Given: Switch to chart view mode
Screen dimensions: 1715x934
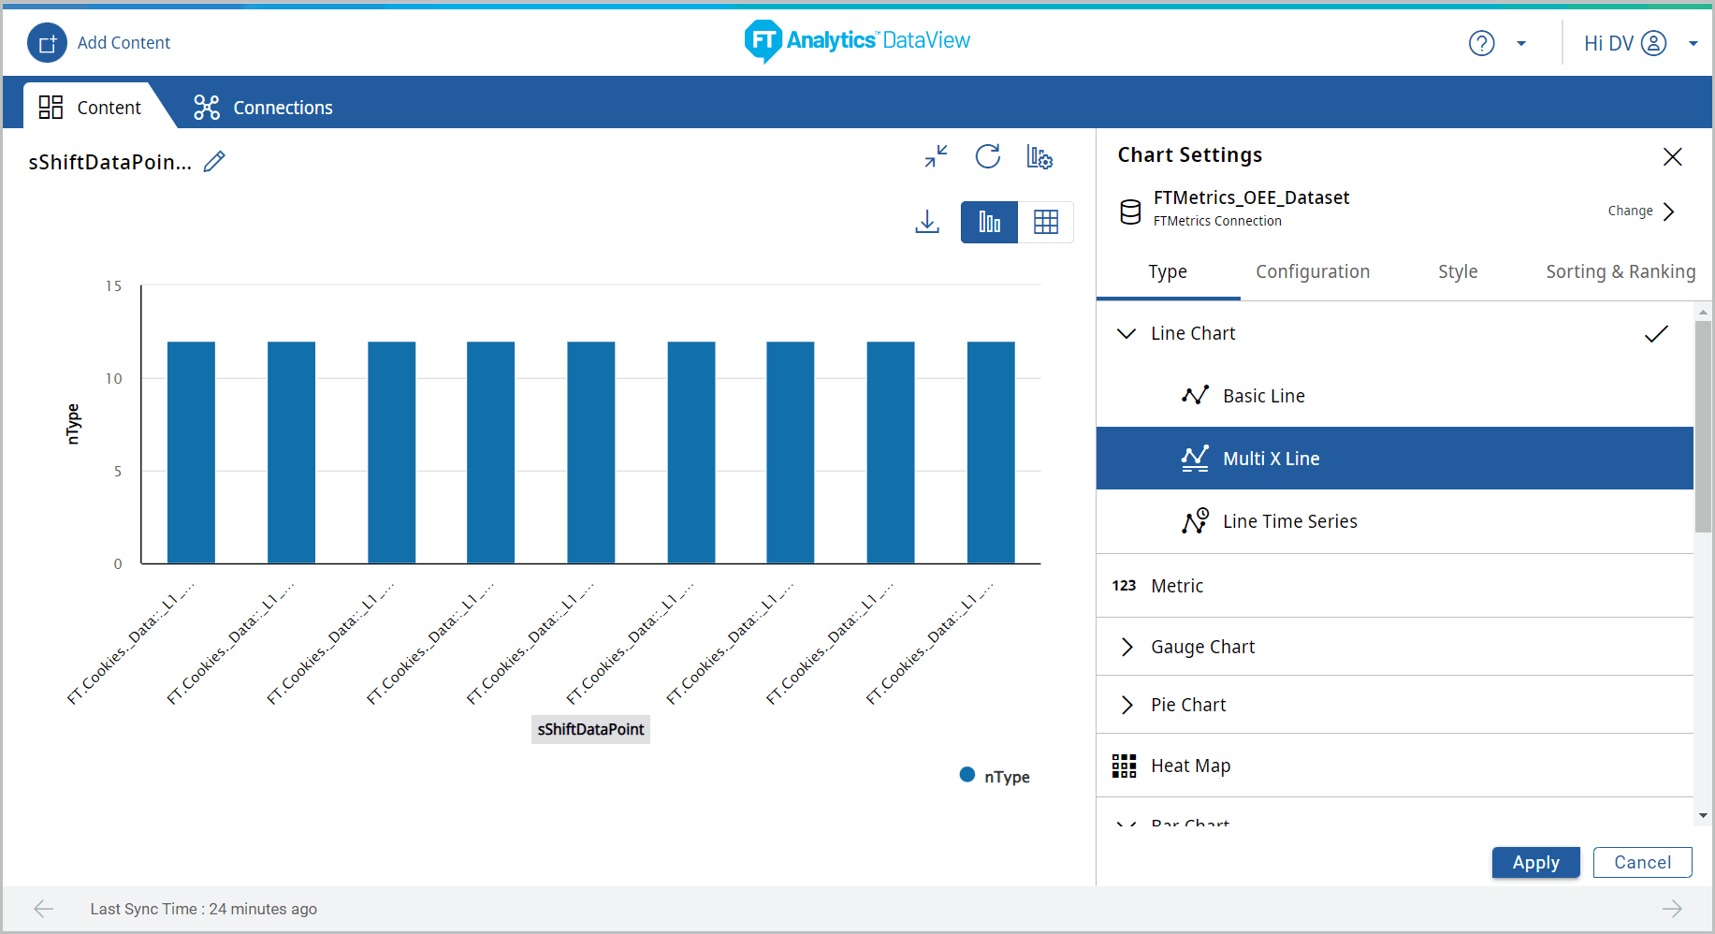Looking at the screenshot, I should (989, 222).
